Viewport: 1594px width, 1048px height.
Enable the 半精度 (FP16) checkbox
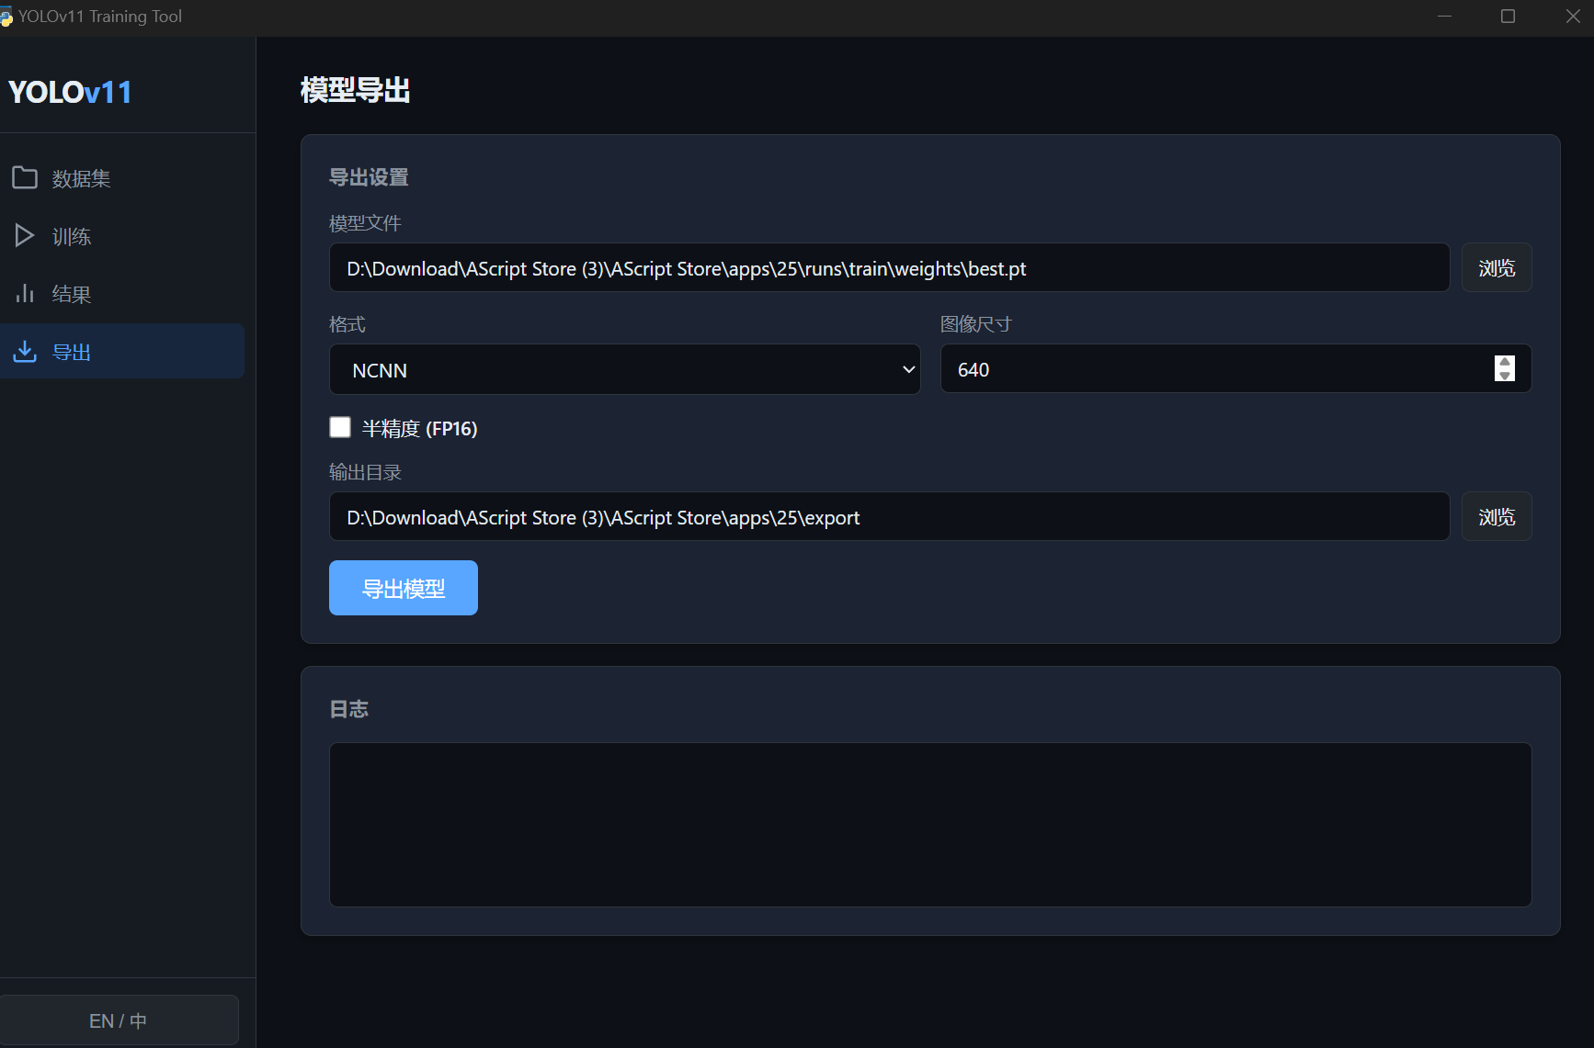coord(340,427)
